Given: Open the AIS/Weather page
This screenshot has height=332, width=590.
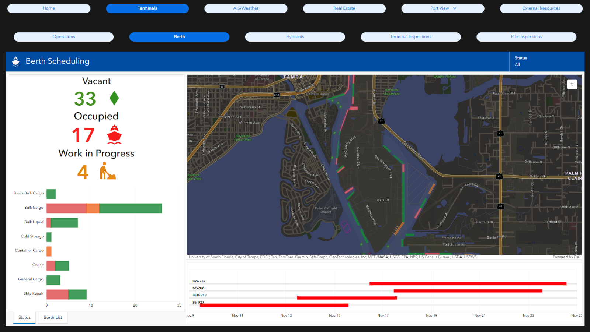Looking at the screenshot, I should (x=246, y=8).
